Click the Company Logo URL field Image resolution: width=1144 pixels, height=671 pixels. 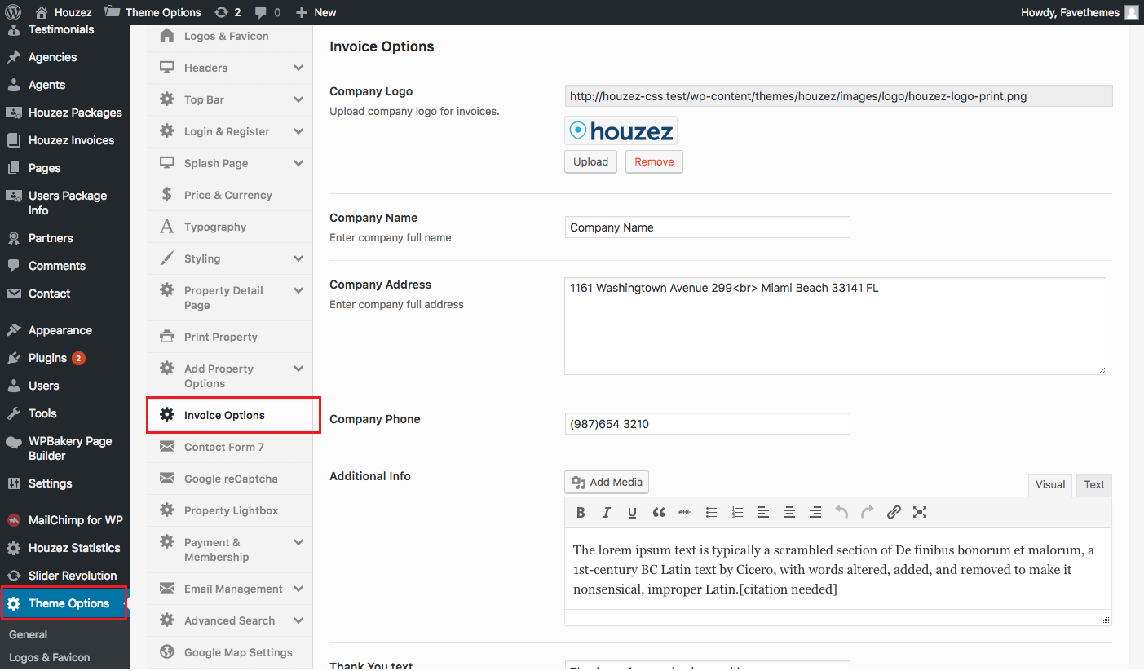coord(838,96)
